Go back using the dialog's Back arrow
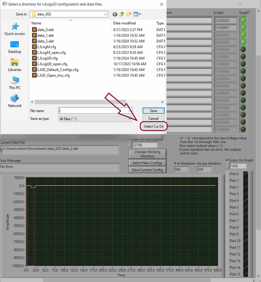Image resolution: width=261 pixels, height=282 pixels. pos(115,14)
